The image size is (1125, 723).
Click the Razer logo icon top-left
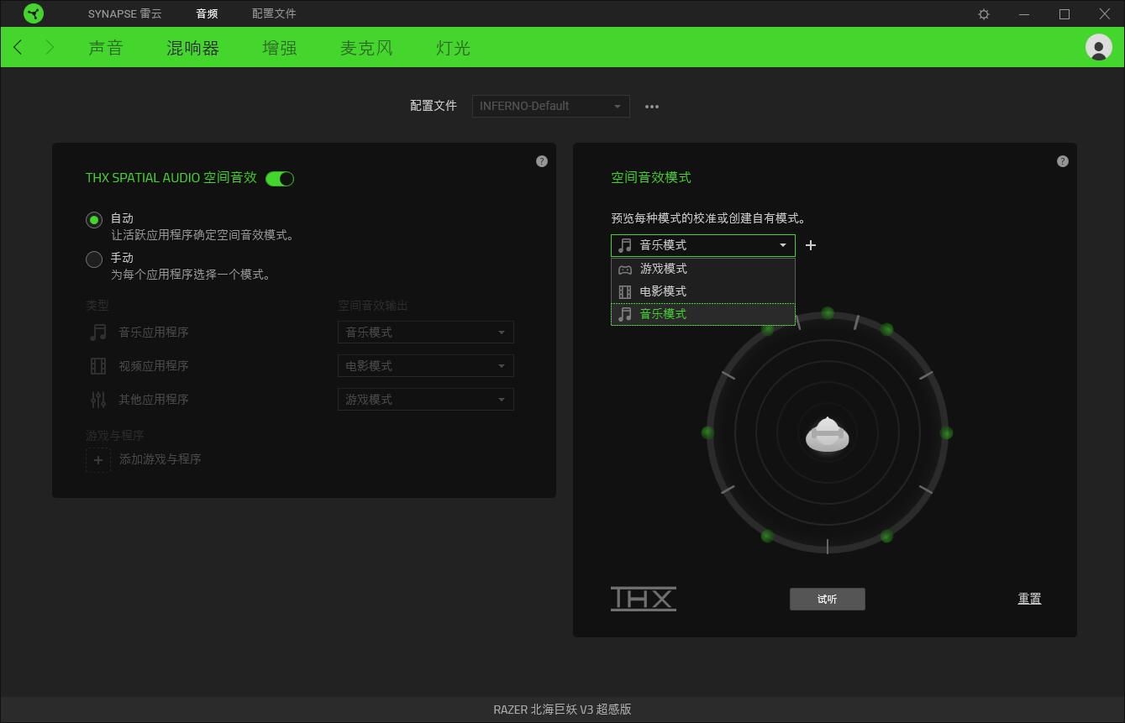pos(34,13)
